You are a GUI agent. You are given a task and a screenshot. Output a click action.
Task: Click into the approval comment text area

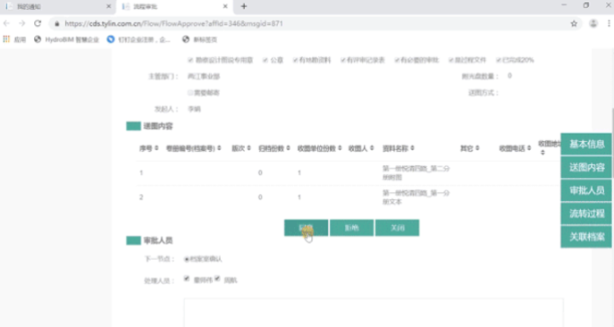[374, 313]
